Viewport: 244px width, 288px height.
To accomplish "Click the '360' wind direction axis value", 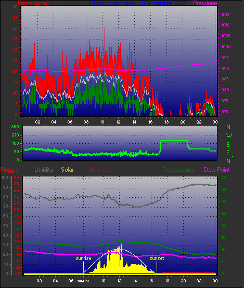I will click(15, 127).
